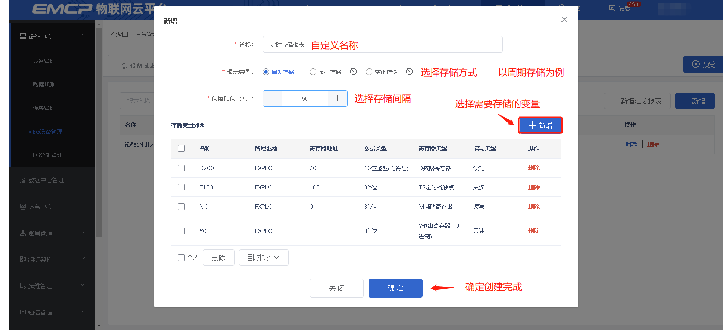This screenshot has height=334, width=723.
Task: Open the 设备中心 sidebar icon
Action: 23,36
